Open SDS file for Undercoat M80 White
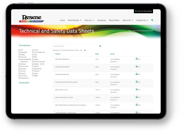This screenshot has height=135, width=184. (138, 66)
